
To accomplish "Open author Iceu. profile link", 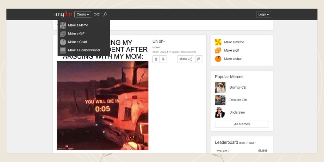I will coord(158,47).
